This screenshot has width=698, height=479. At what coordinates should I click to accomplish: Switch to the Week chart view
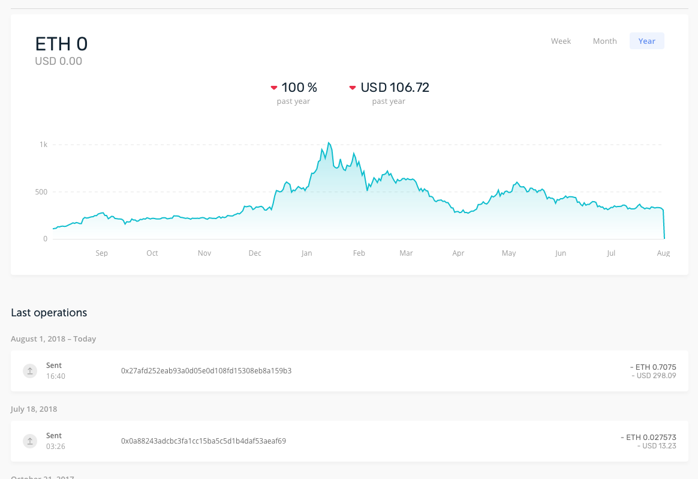561,41
